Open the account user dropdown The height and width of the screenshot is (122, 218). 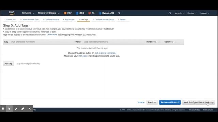point(179,13)
